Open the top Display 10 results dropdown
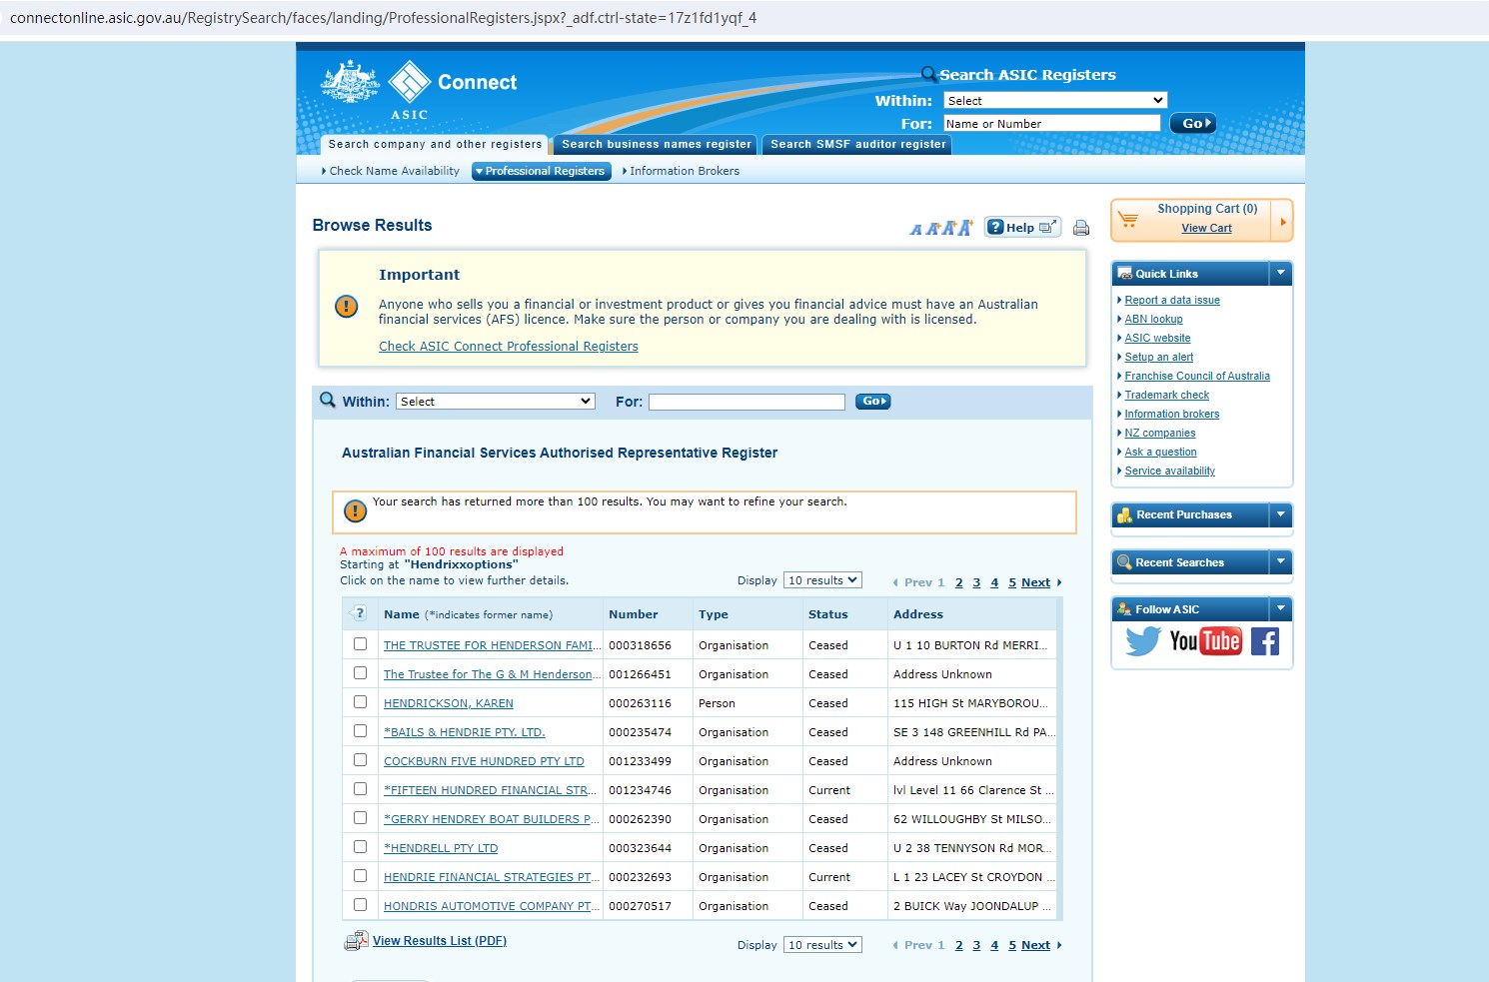Screen dimensions: 1489x982 [822, 580]
